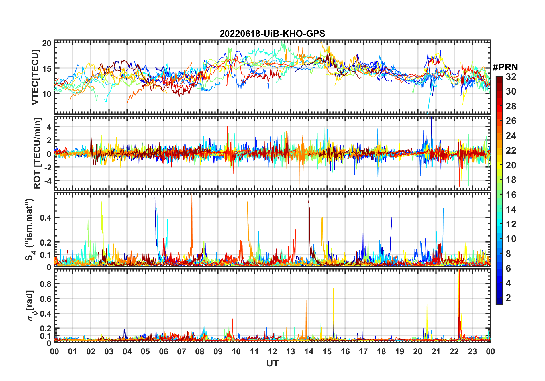The height and width of the screenshot is (381, 545).
Task: Click colorbar tick label 22
Action: click(511, 150)
